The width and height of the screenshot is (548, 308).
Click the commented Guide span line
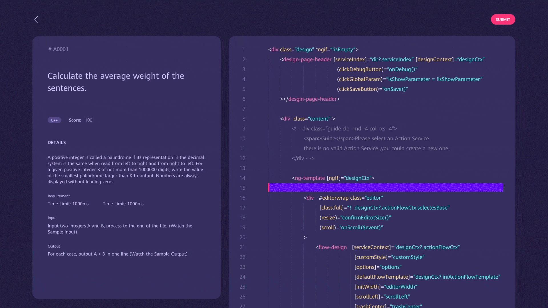coord(366,139)
